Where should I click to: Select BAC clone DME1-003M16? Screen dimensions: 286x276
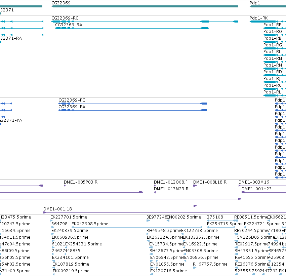(x=254, y=182)
